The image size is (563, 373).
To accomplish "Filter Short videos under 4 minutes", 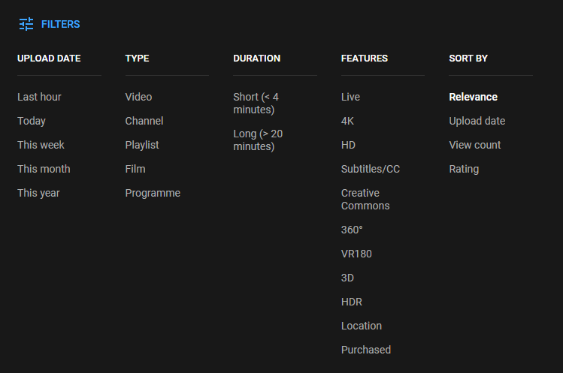I will (256, 103).
